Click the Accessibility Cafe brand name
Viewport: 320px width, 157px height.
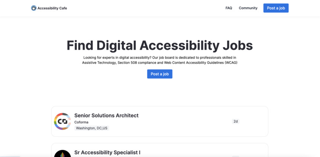coord(52,8)
